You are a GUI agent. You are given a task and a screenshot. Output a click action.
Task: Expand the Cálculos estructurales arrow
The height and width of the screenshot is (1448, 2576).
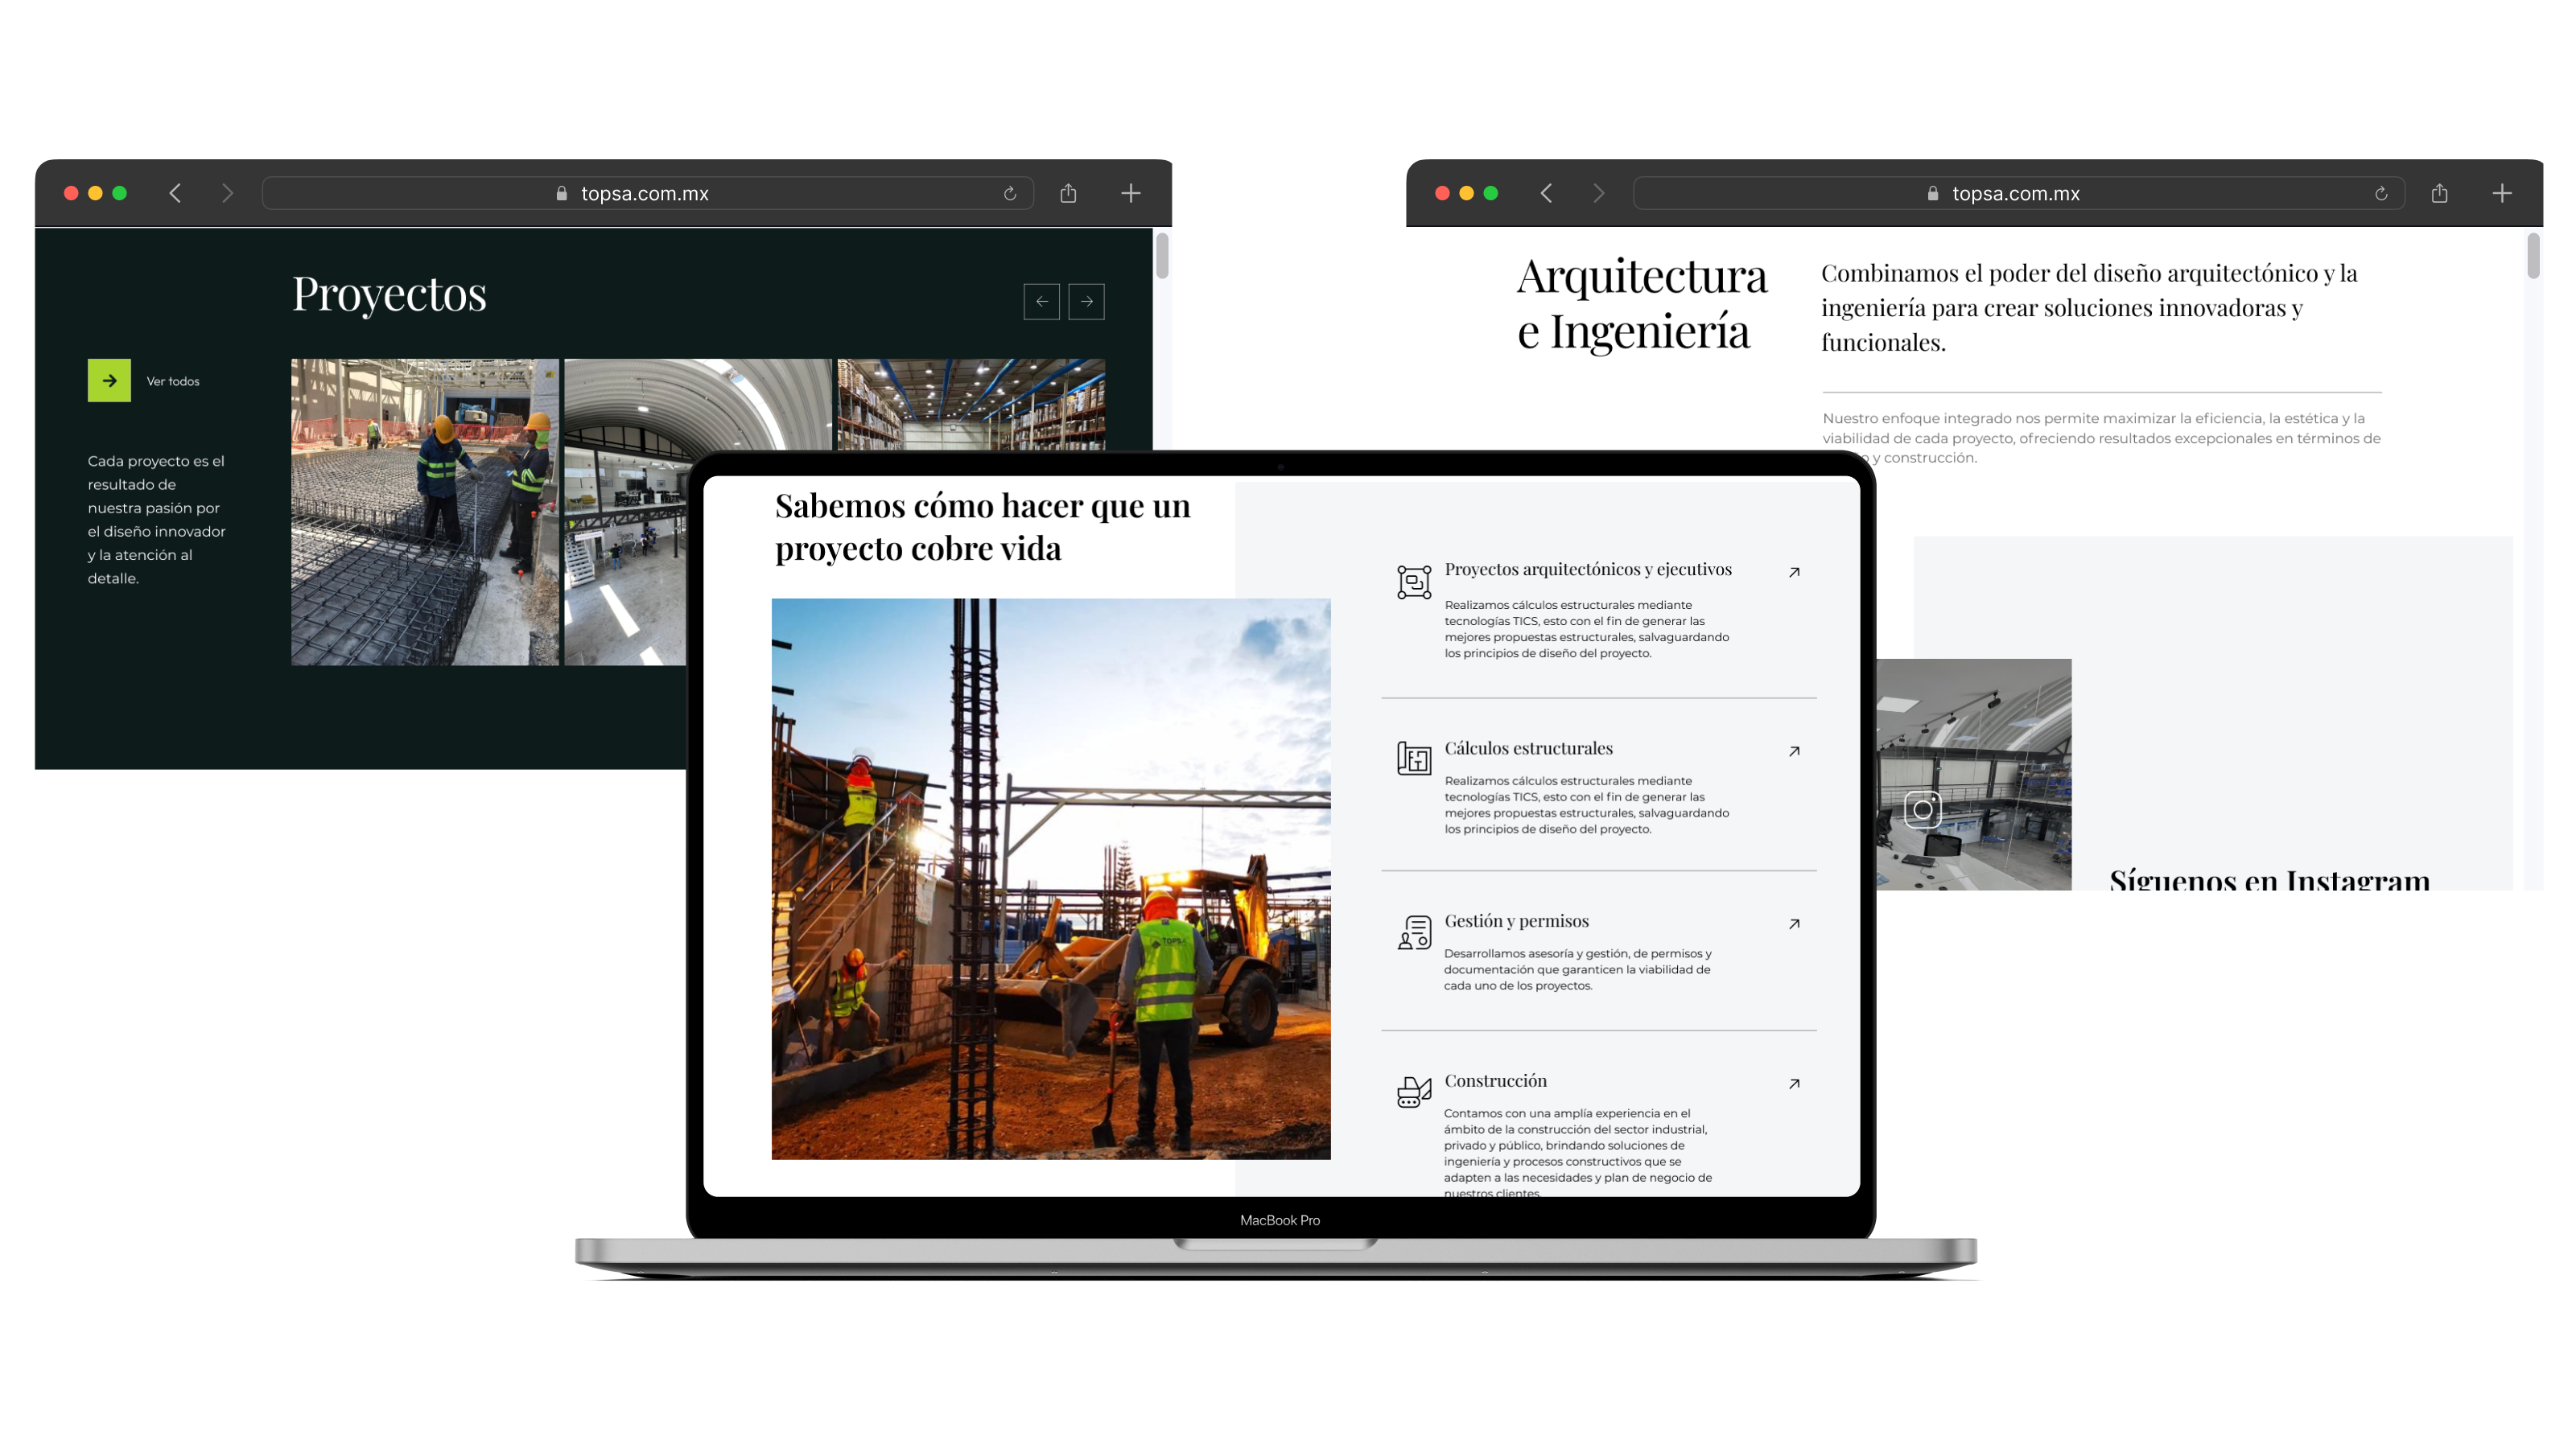tap(1794, 751)
